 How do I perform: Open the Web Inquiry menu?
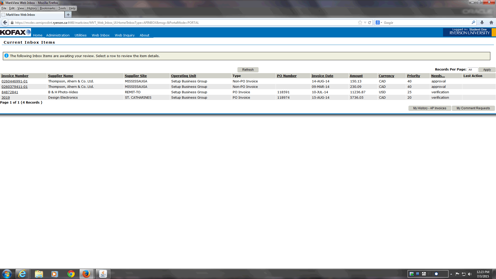pos(125,35)
